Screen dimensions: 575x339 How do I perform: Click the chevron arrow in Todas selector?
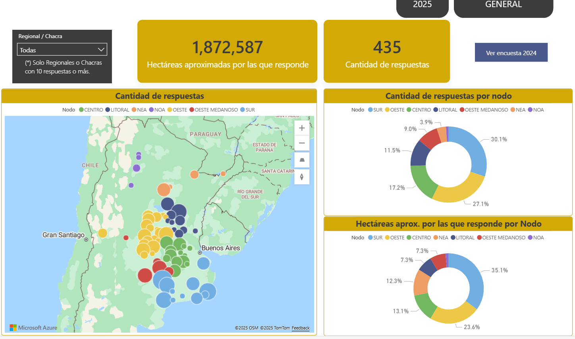101,50
